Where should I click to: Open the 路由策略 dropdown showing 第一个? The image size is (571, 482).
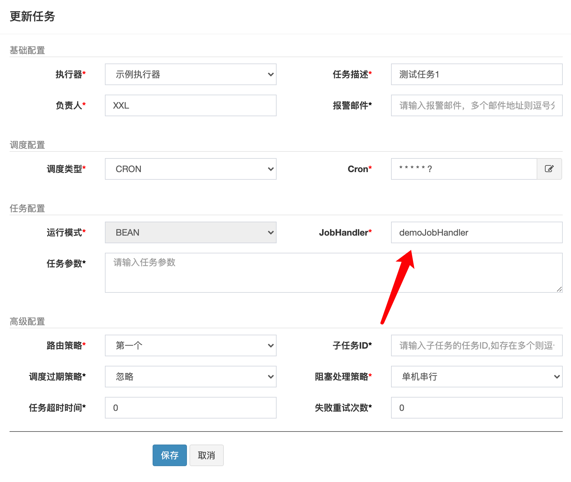click(190, 345)
